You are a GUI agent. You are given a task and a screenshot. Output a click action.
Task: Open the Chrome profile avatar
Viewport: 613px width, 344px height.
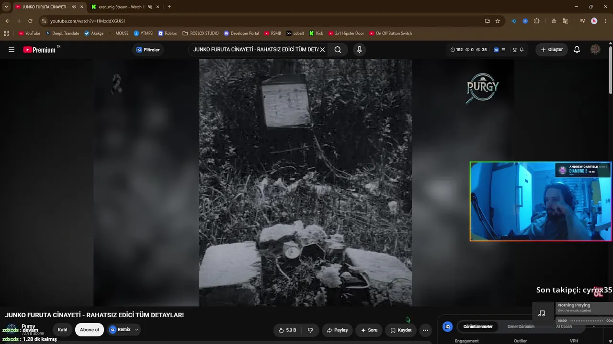pos(594,21)
